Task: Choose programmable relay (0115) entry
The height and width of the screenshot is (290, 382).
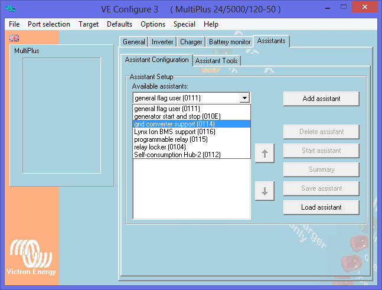Action: (x=171, y=139)
